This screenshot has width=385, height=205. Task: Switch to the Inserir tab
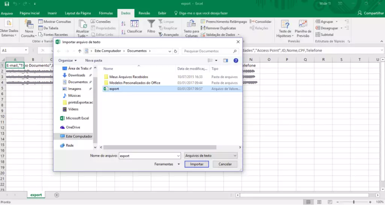point(52,13)
